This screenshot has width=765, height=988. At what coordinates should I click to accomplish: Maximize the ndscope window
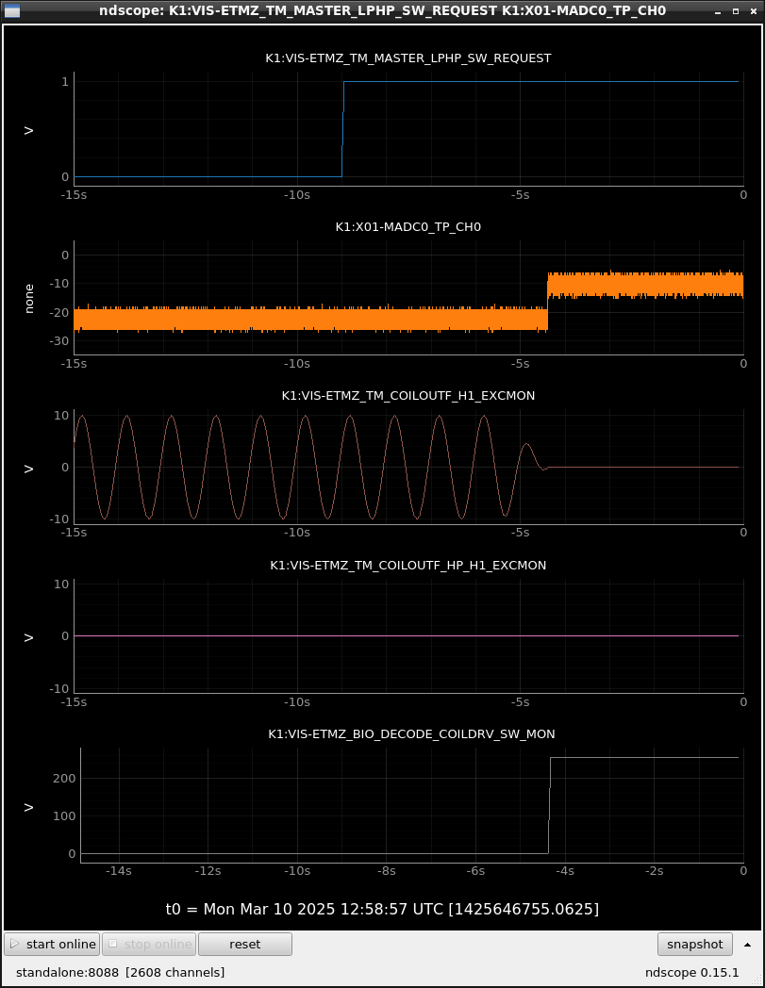coord(736,11)
